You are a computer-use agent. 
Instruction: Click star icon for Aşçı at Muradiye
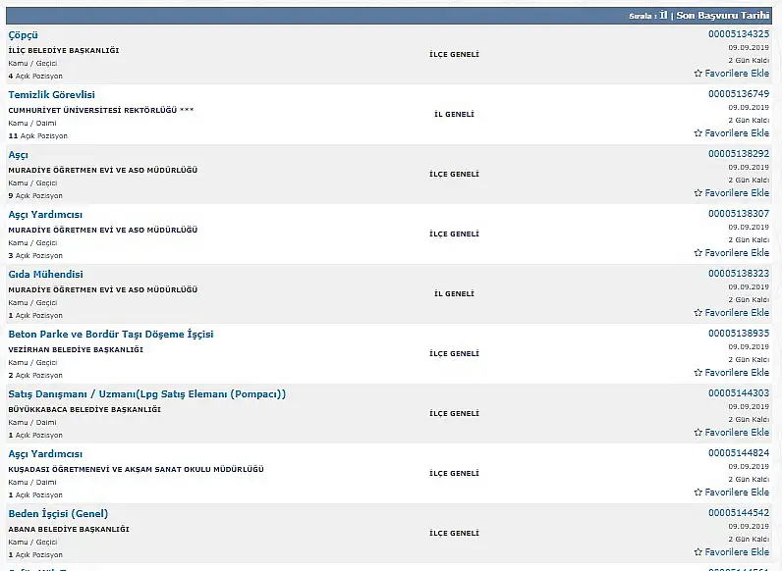point(698,193)
